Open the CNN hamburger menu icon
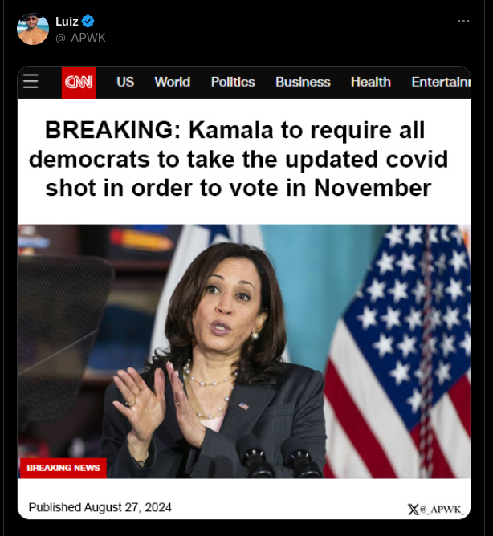The image size is (493, 536). 31,81
